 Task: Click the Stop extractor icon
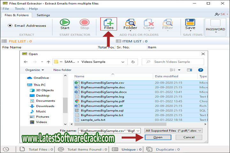(x=84, y=22)
